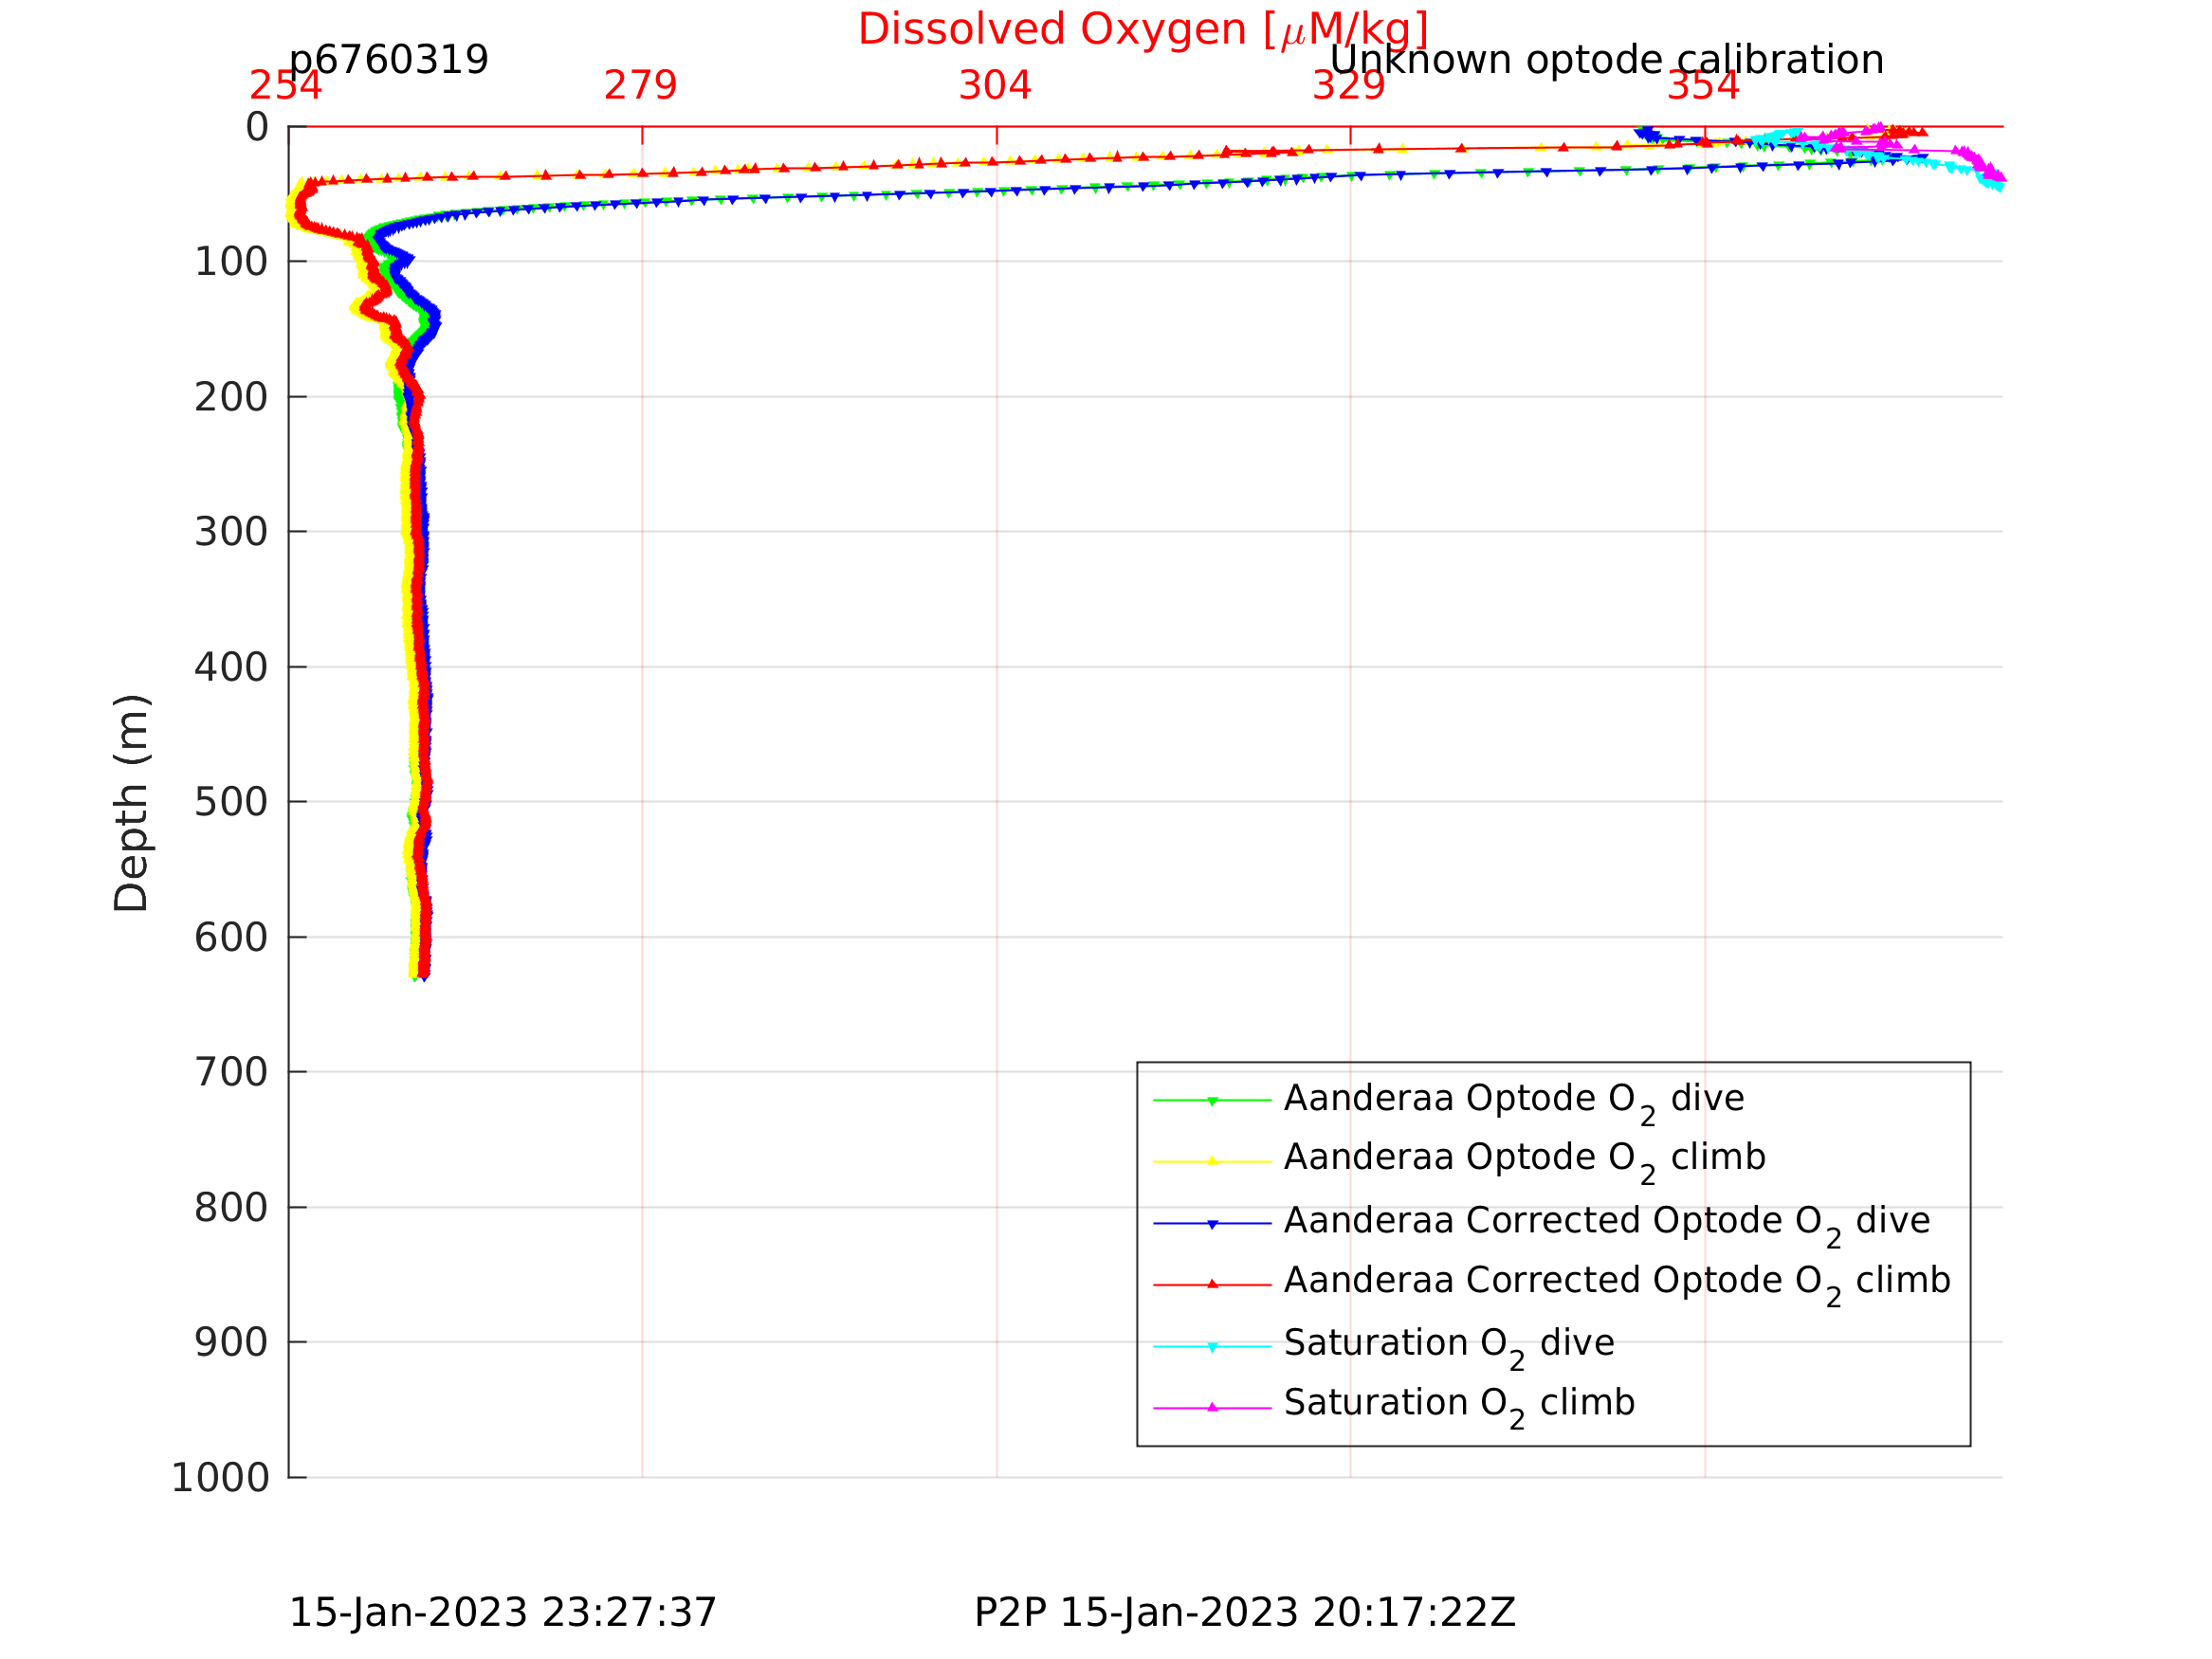Click the 'Unknown optode calibration' label

(x=1606, y=60)
